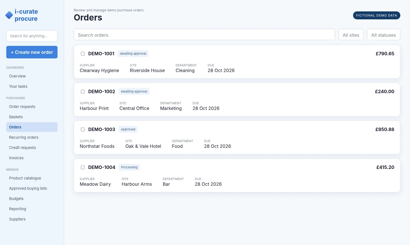Click the i-curate procure diamond logo
The height and width of the screenshot is (245, 410).
(9, 15)
